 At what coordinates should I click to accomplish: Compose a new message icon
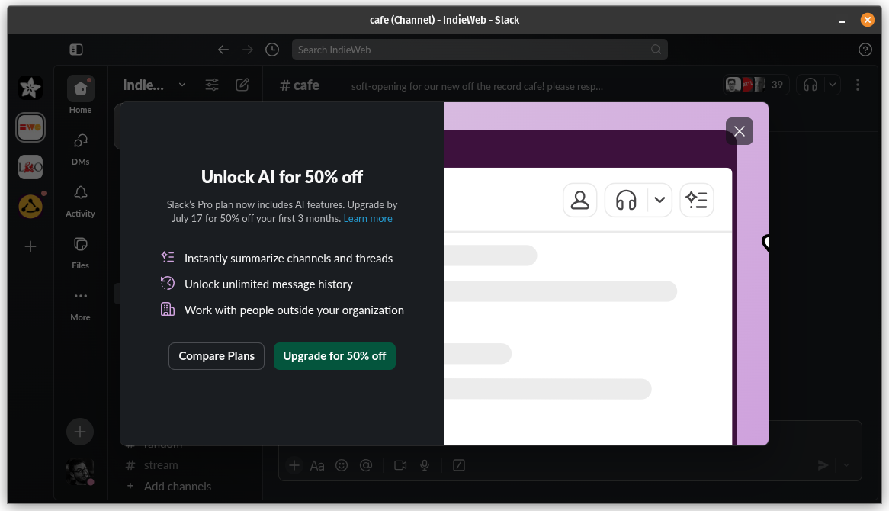(x=242, y=85)
